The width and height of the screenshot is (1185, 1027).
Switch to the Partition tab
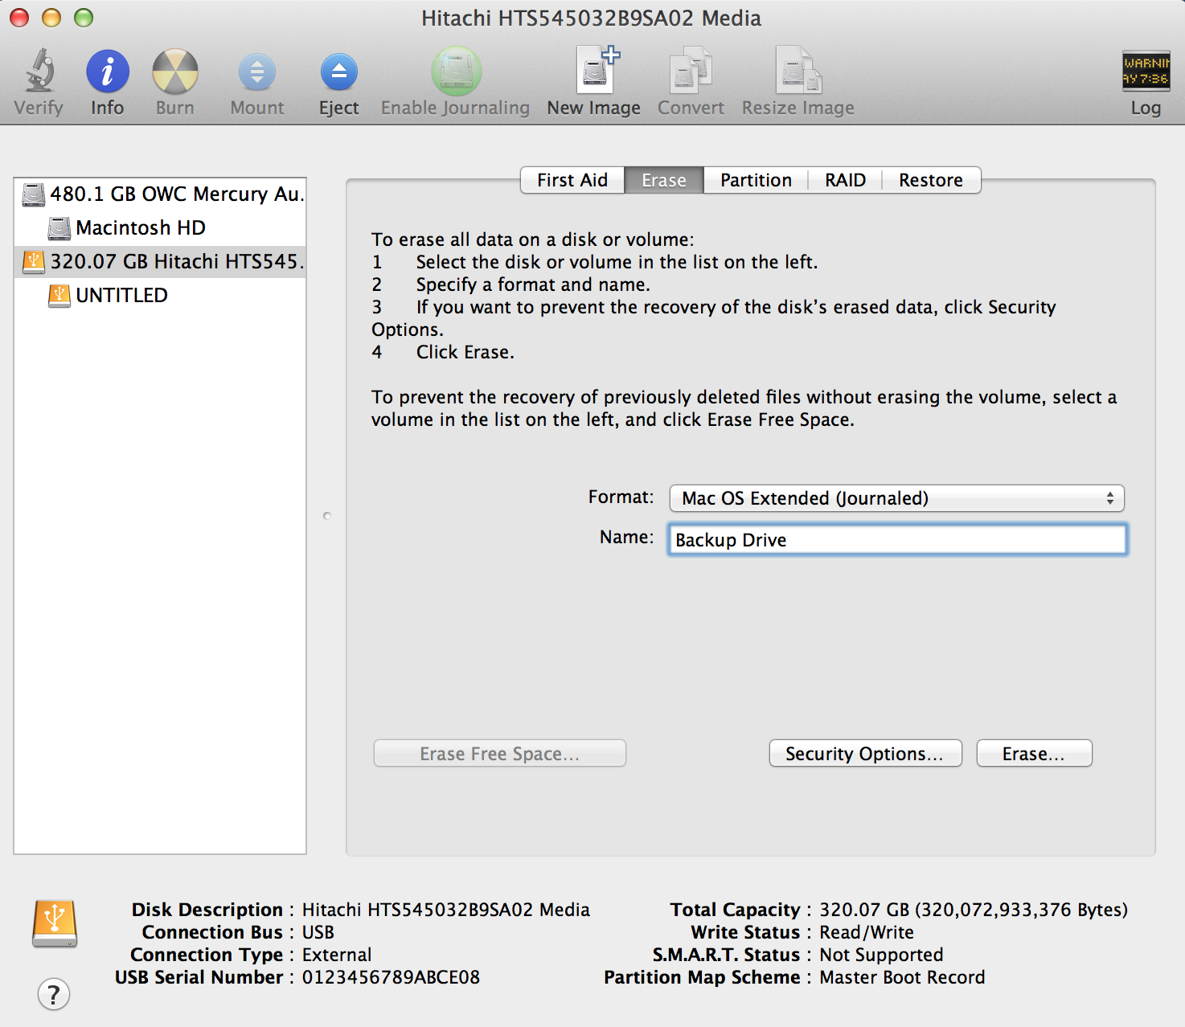756,180
